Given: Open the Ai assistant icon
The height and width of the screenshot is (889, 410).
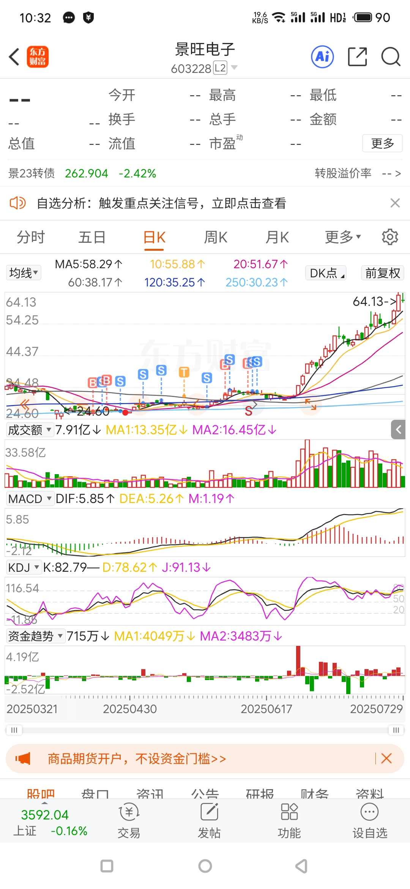Looking at the screenshot, I should (x=323, y=57).
